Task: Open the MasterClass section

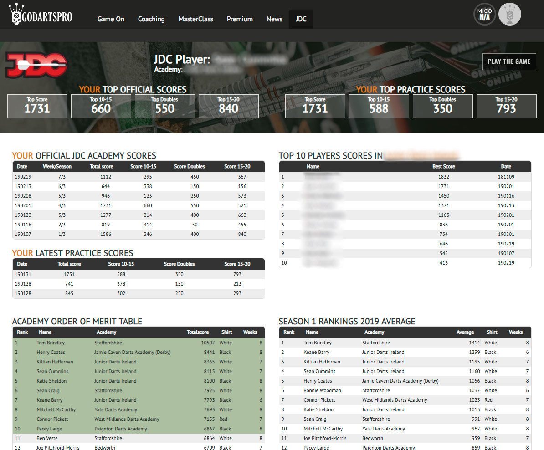Action: 195,19
